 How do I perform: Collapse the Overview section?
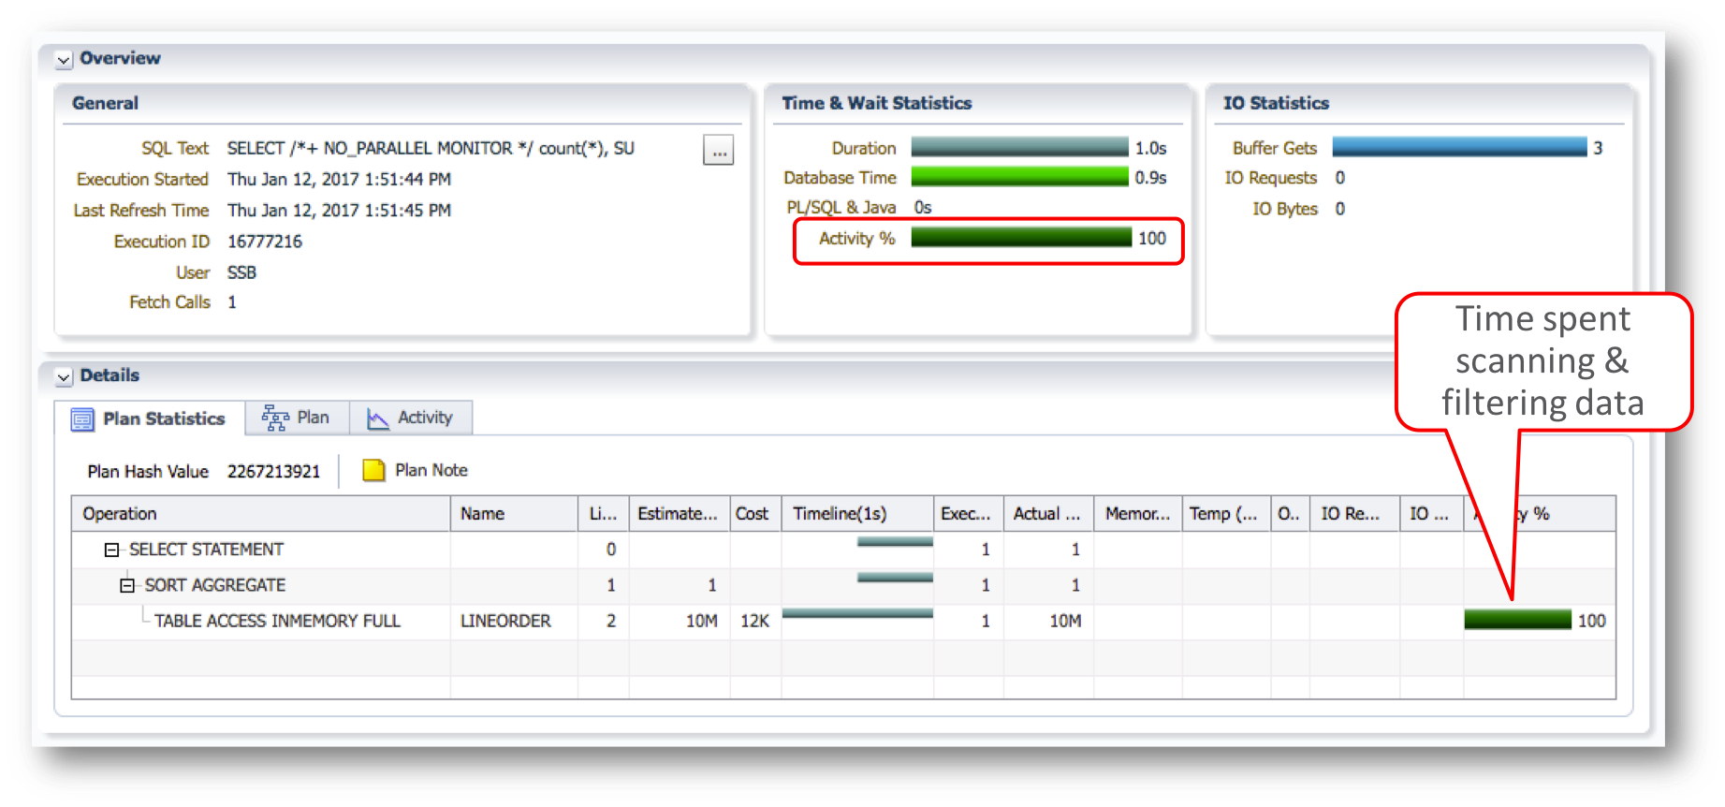tap(64, 60)
